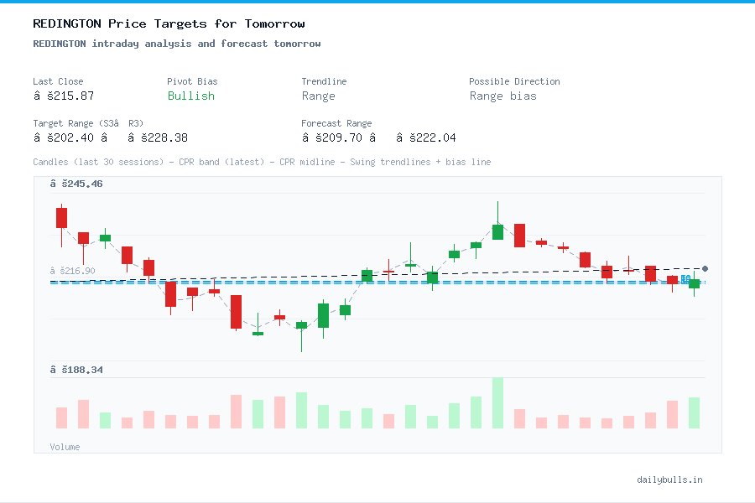Click the Bullish pivot bias value
This screenshot has width=755, height=503.
[x=191, y=96]
